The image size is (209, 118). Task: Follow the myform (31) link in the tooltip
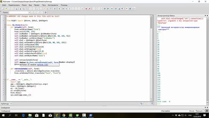click(42, 65)
